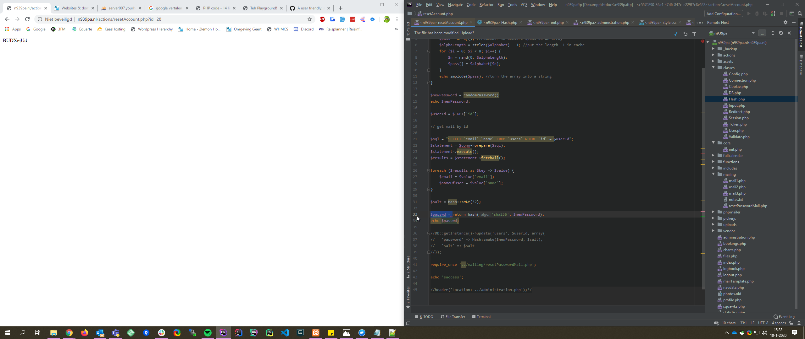805x339 pixels.
Task: Click the upload arrow icon in notification bar
Action: click(x=694, y=34)
